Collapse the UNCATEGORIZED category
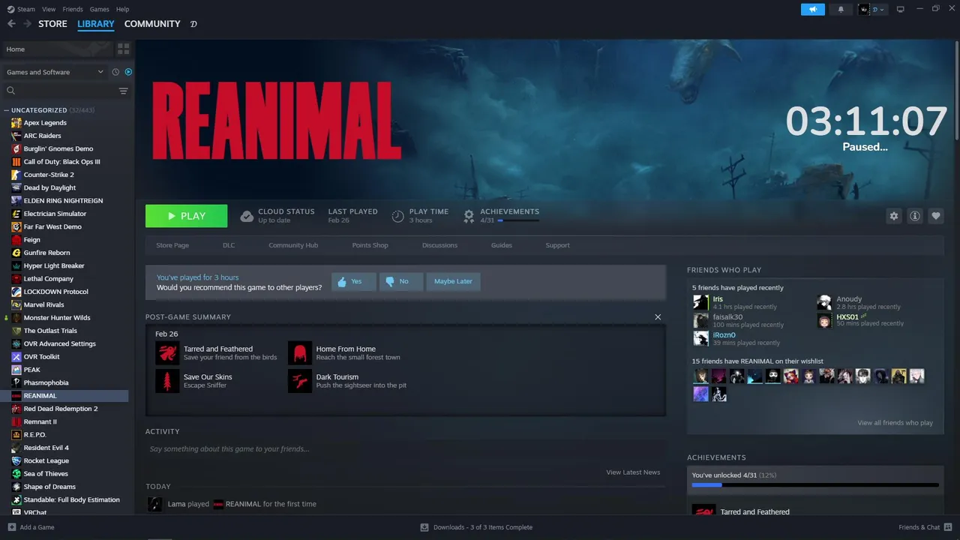The width and height of the screenshot is (960, 540). [x=7, y=110]
